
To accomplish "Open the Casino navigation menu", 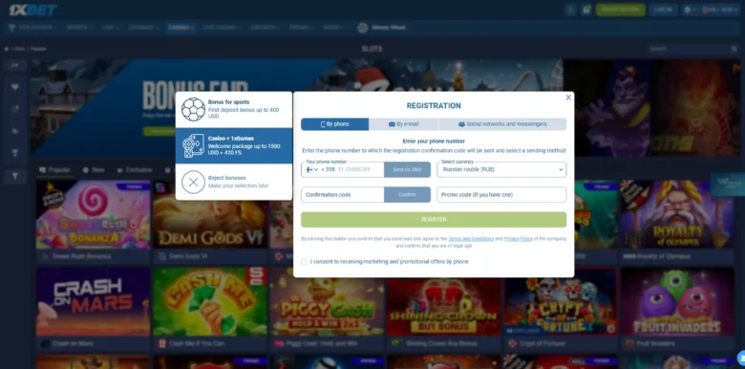I will 181,28.
